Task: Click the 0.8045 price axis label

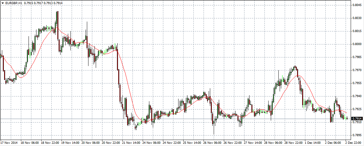Action: (358, 5)
